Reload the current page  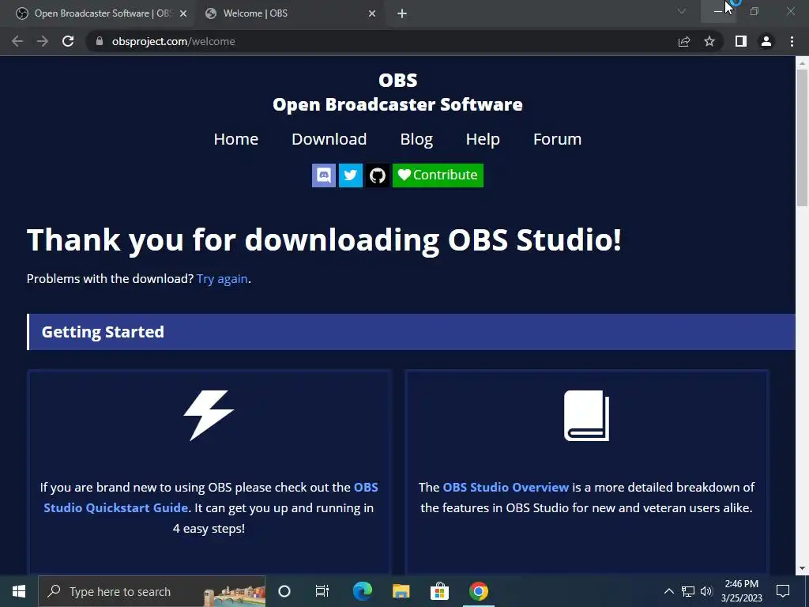(68, 41)
